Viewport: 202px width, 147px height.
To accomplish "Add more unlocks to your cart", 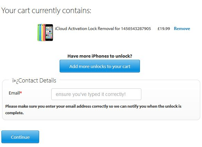I will point(100,66).
